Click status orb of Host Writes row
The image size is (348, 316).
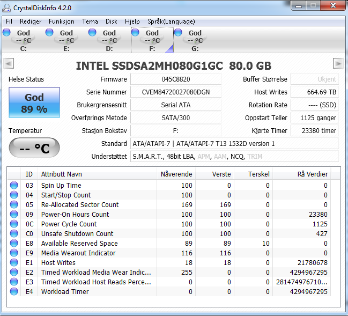tap(14, 262)
